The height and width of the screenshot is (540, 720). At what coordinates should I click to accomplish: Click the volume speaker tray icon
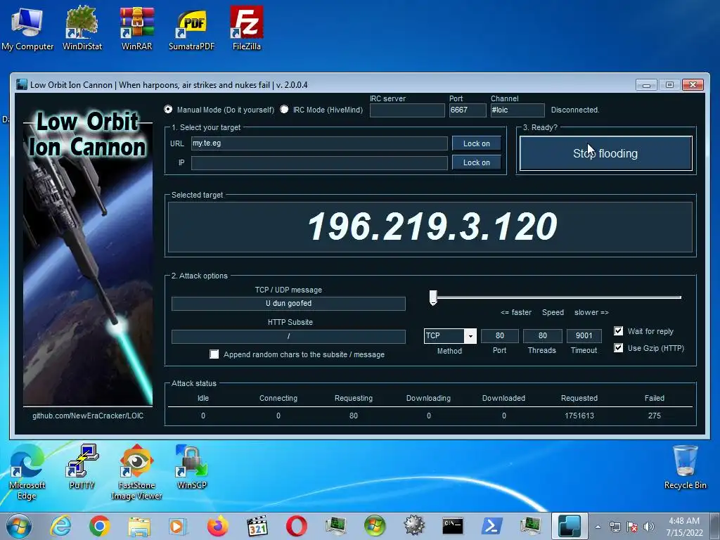point(649,527)
